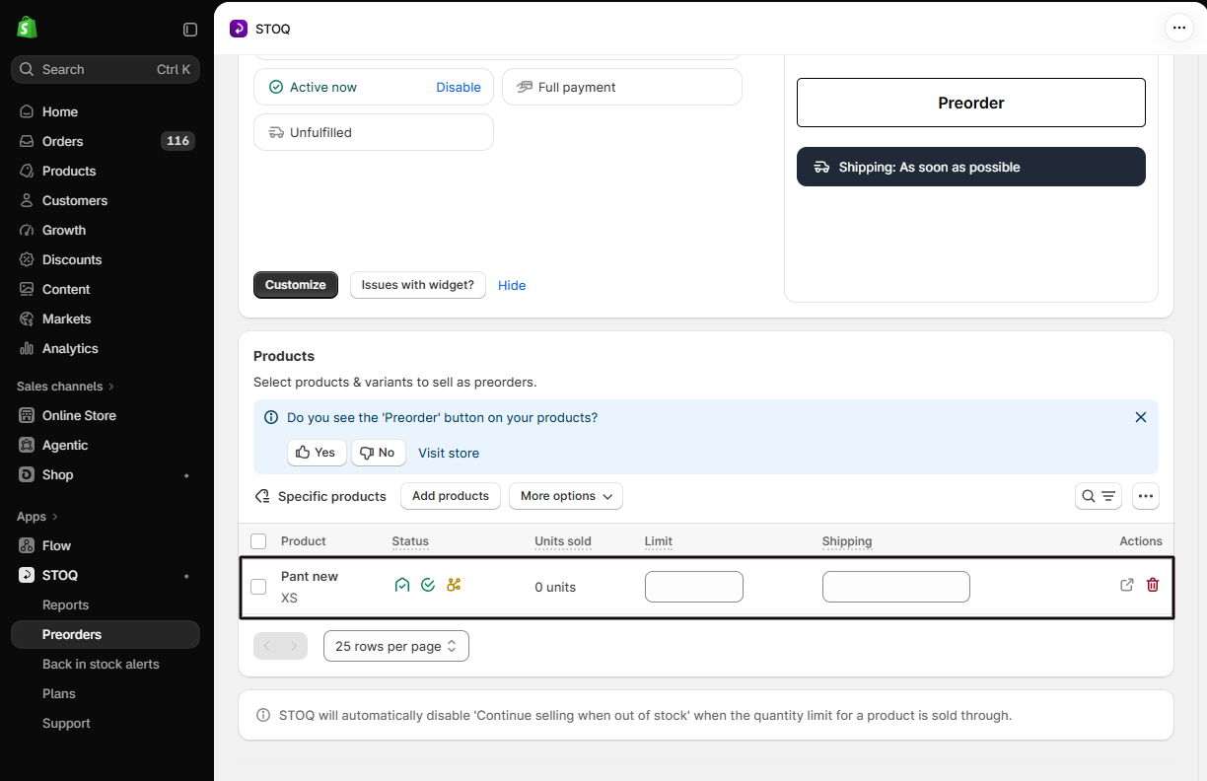Click the Hide link
Screen dimensions: 1207x781
click(x=512, y=285)
